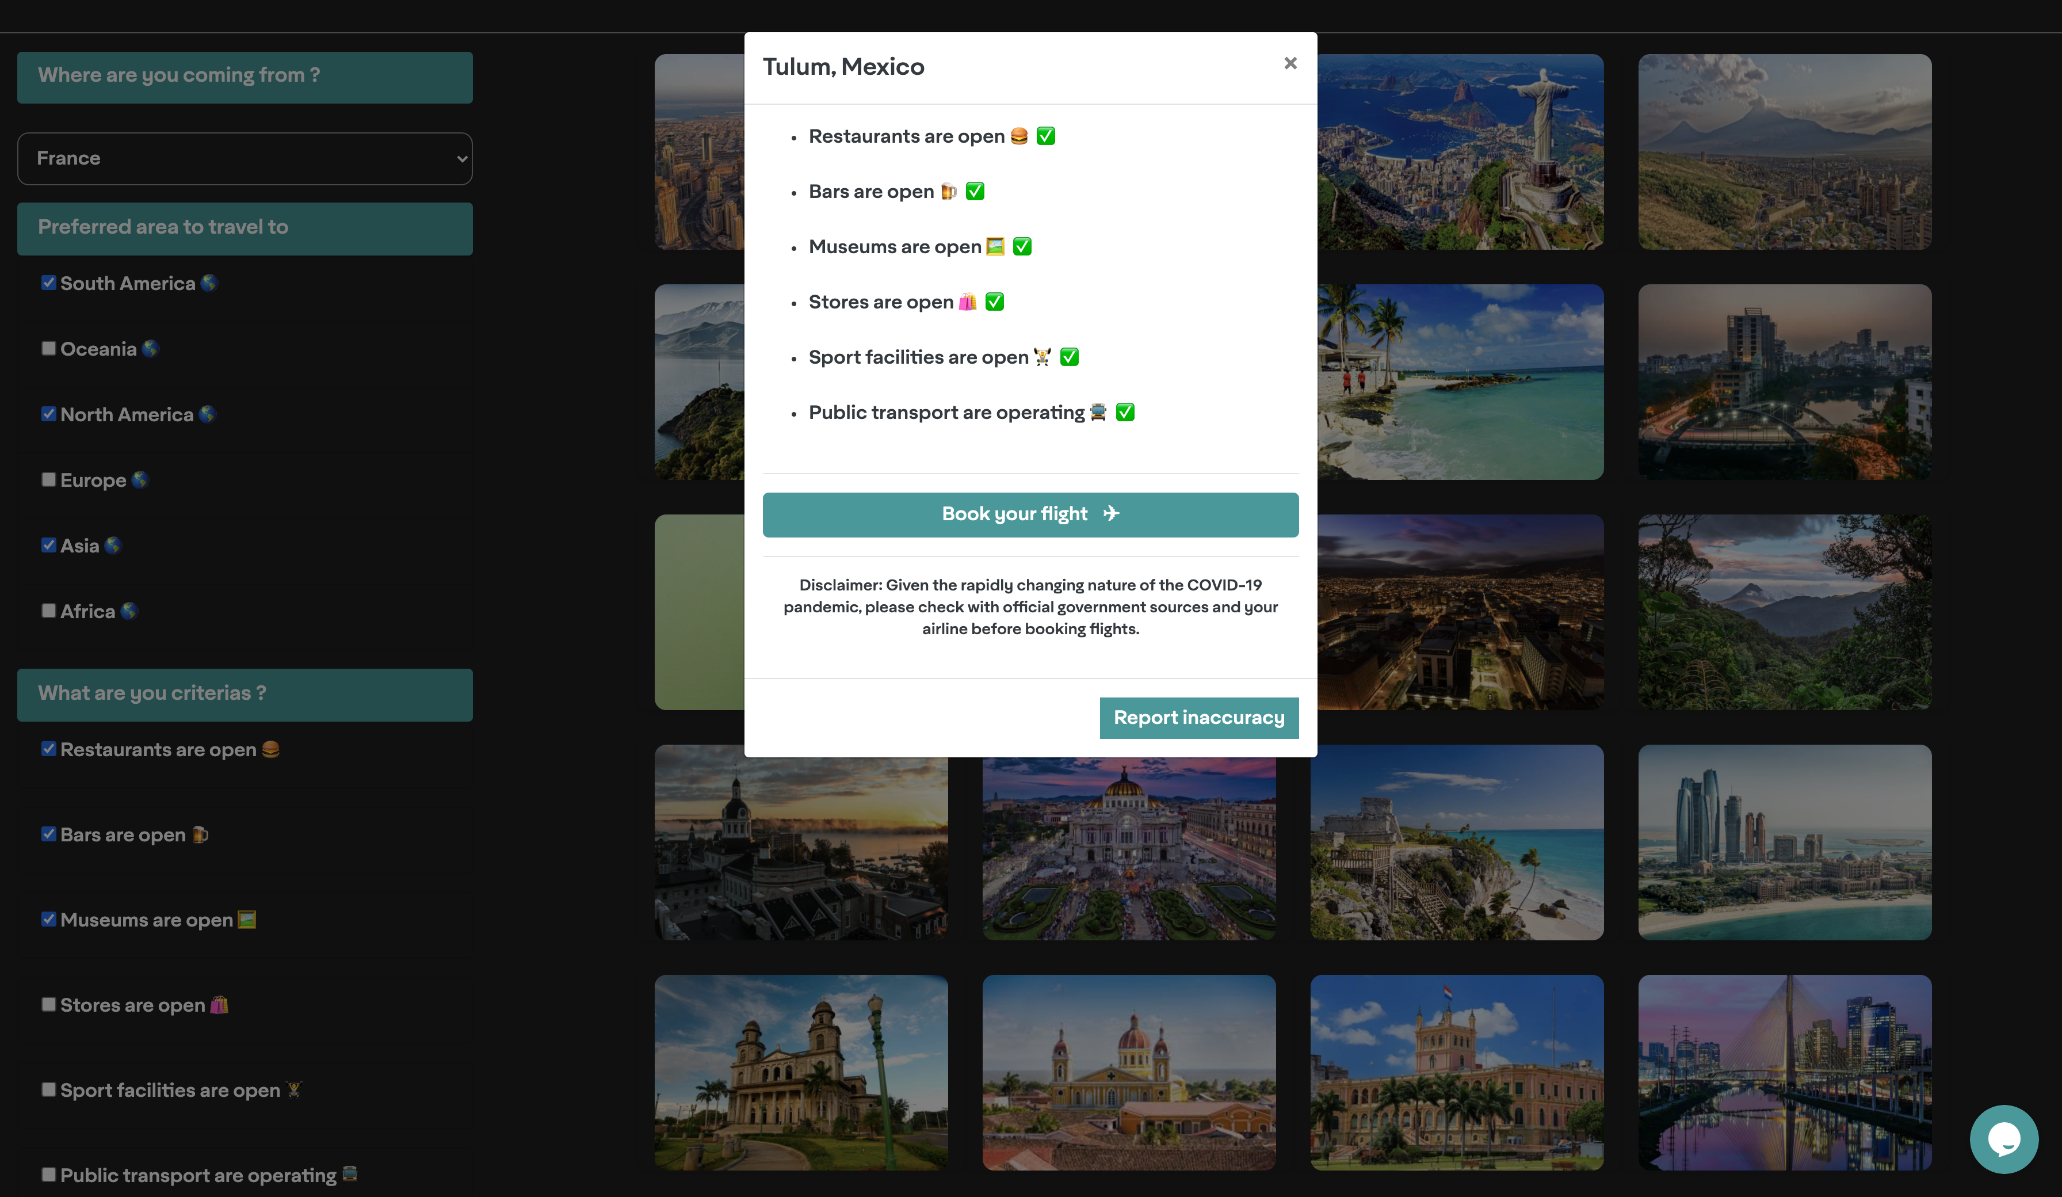The width and height of the screenshot is (2062, 1197).
Task: Click the shopping bags emoji in the dialog
Action: coord(967,302)
